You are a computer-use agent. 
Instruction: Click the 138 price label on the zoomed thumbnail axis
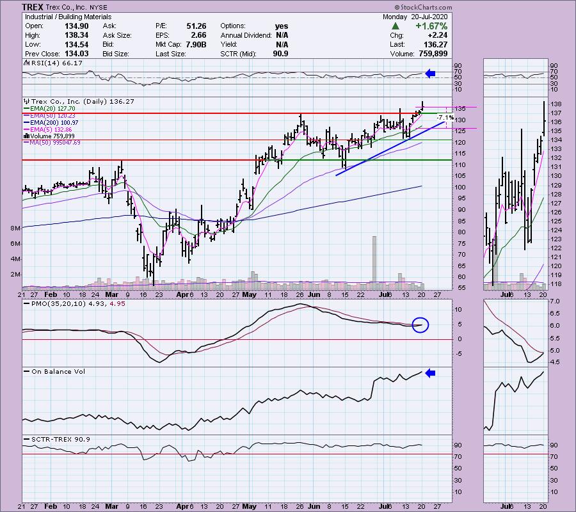pos(556,104)
